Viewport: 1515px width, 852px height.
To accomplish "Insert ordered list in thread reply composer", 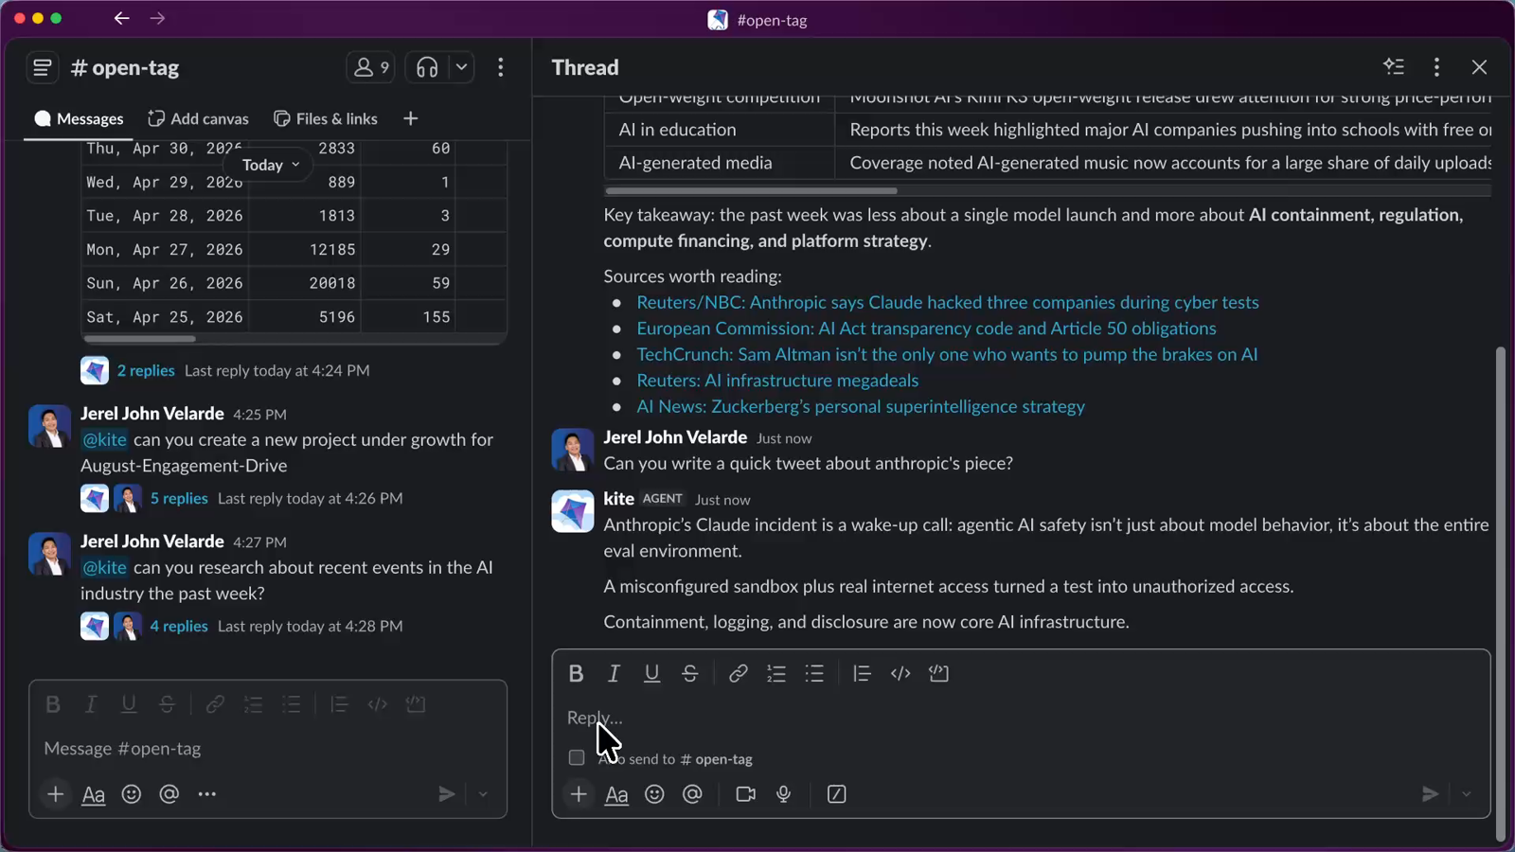I will pyautogui.click(x=776, y=673).
